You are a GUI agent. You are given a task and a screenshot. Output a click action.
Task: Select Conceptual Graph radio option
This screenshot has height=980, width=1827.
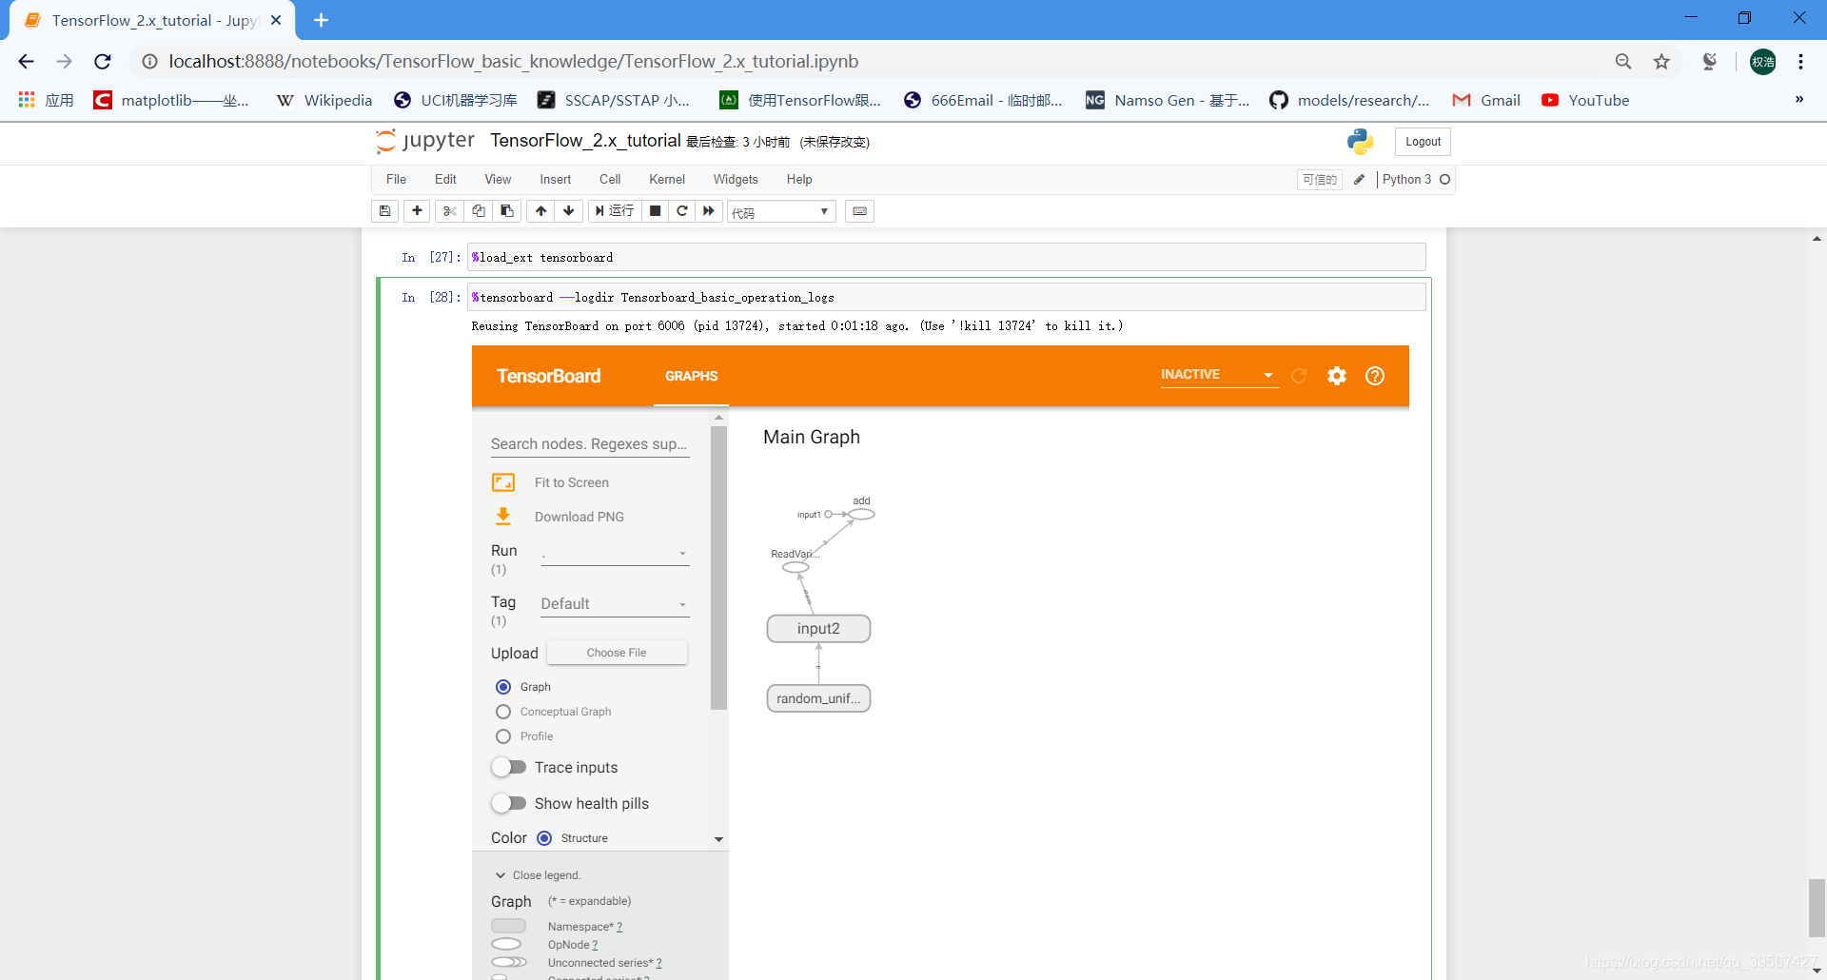pyautogui.click(x=503, y=712)
